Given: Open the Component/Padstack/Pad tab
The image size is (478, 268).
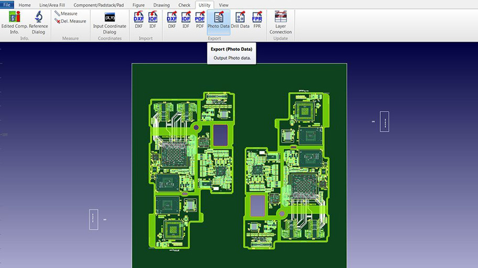Looking at the screenshot, I should [99, 5].
